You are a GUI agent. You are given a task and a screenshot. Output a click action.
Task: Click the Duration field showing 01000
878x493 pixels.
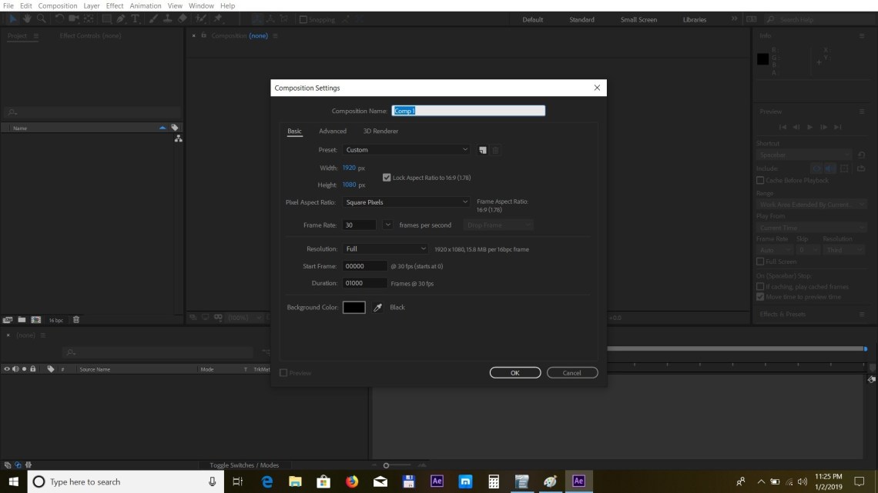coord(364,283)
